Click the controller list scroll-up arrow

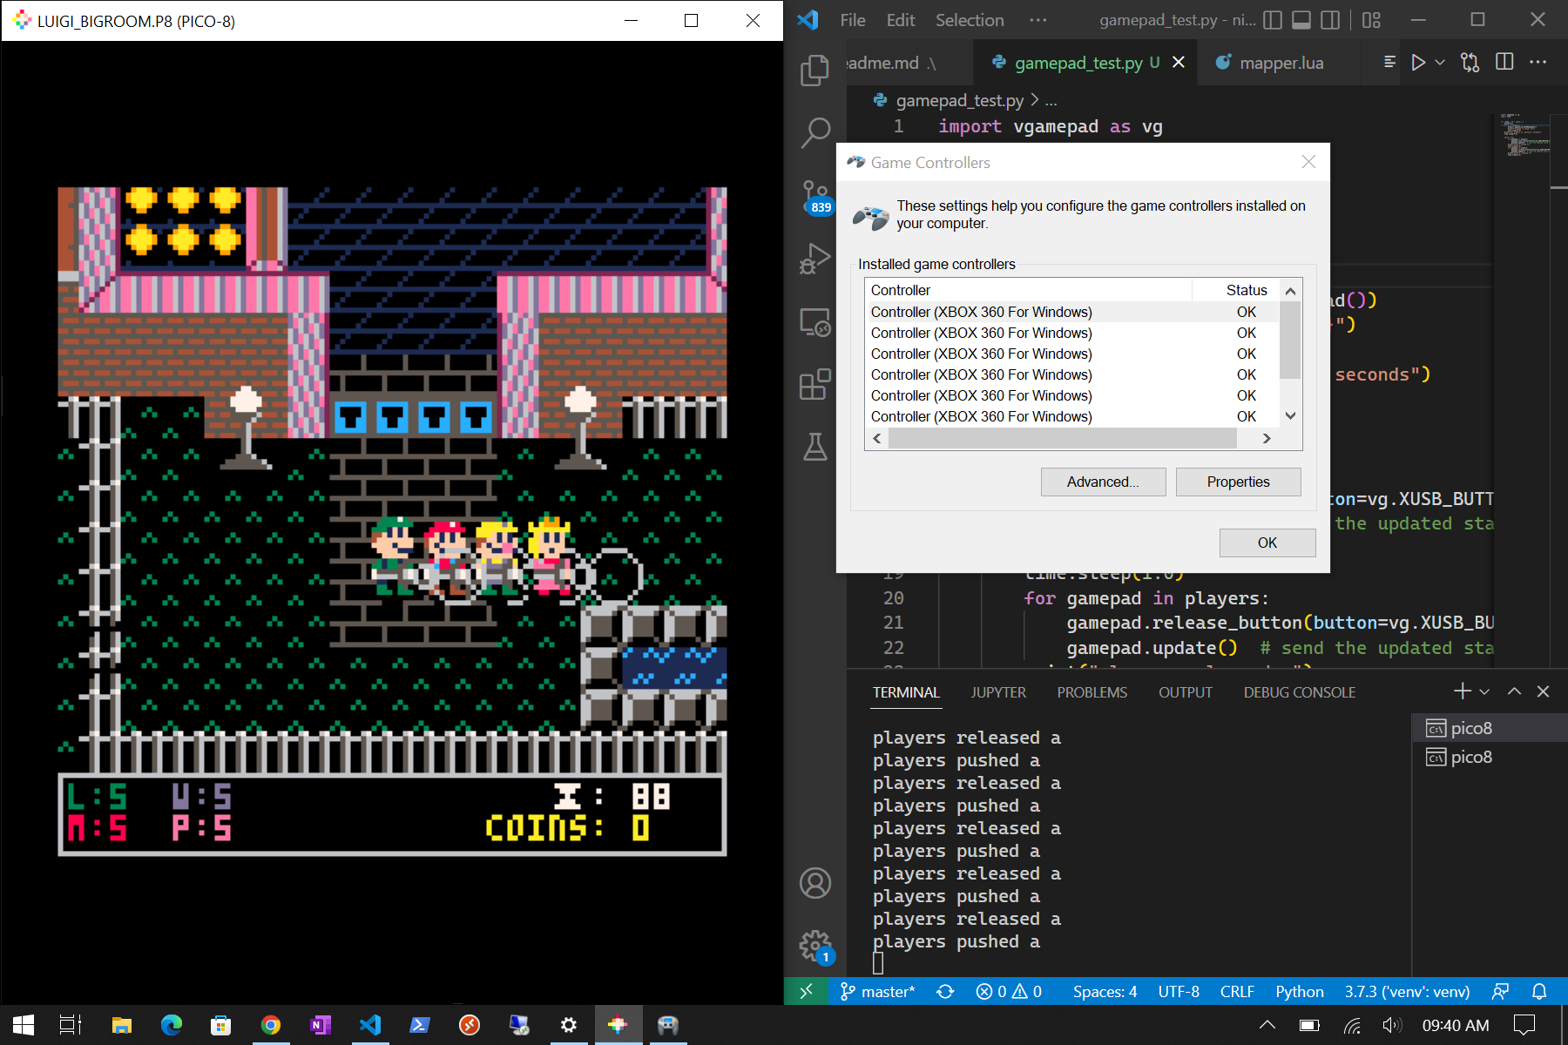[x=1291, y=291]
